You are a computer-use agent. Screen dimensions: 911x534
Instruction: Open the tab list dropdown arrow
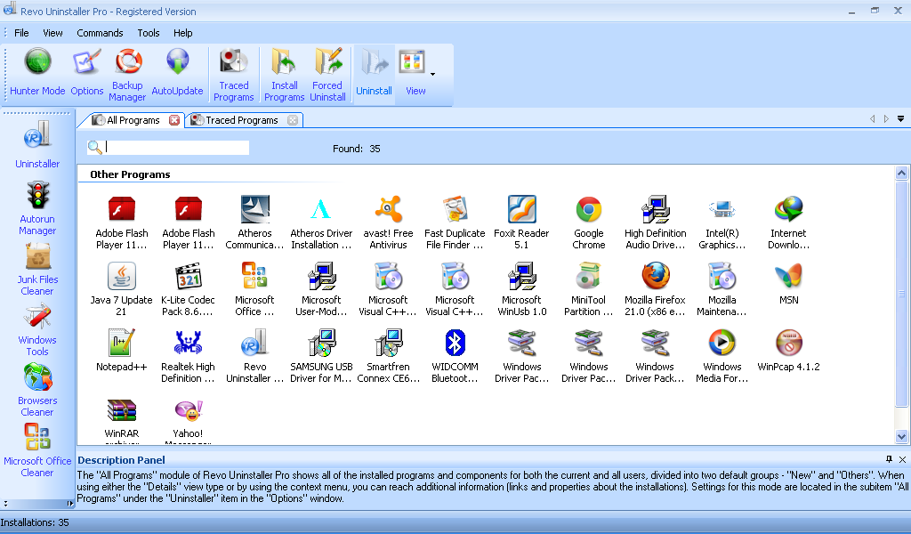(x=900, y=119)
